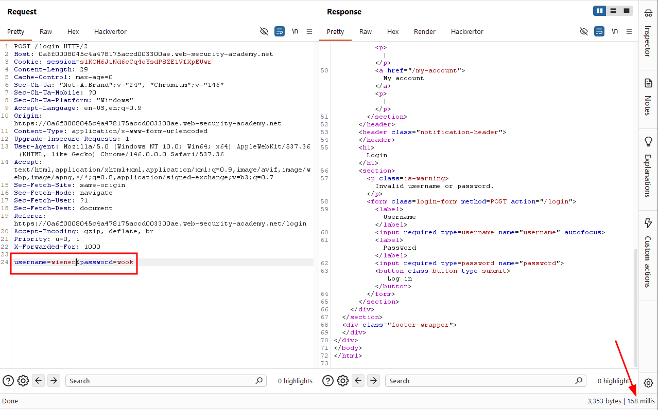The width and height of the screenshot is (658, 410).
Task: Switch to side-by-side split layout
Action: pyautogui.click(x=600, y=11)
